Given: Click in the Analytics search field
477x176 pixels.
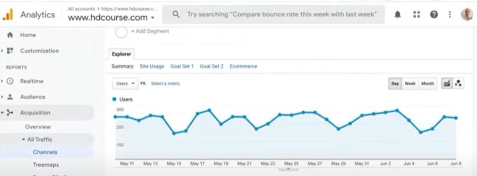Looking at the screenshot, I should (x=273, y=14).
